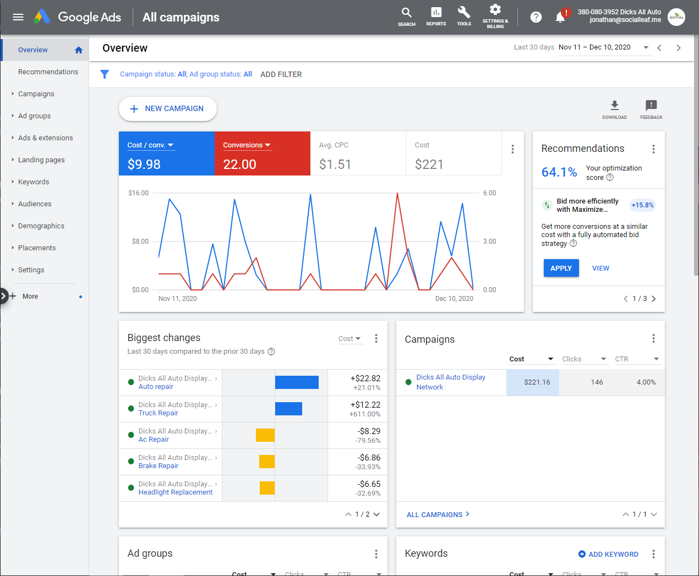Image resolution: width=699 pixels, height=576 pixels.
Task: Open Campaigns card CTR column dropdown
Action: coord(637,359)
